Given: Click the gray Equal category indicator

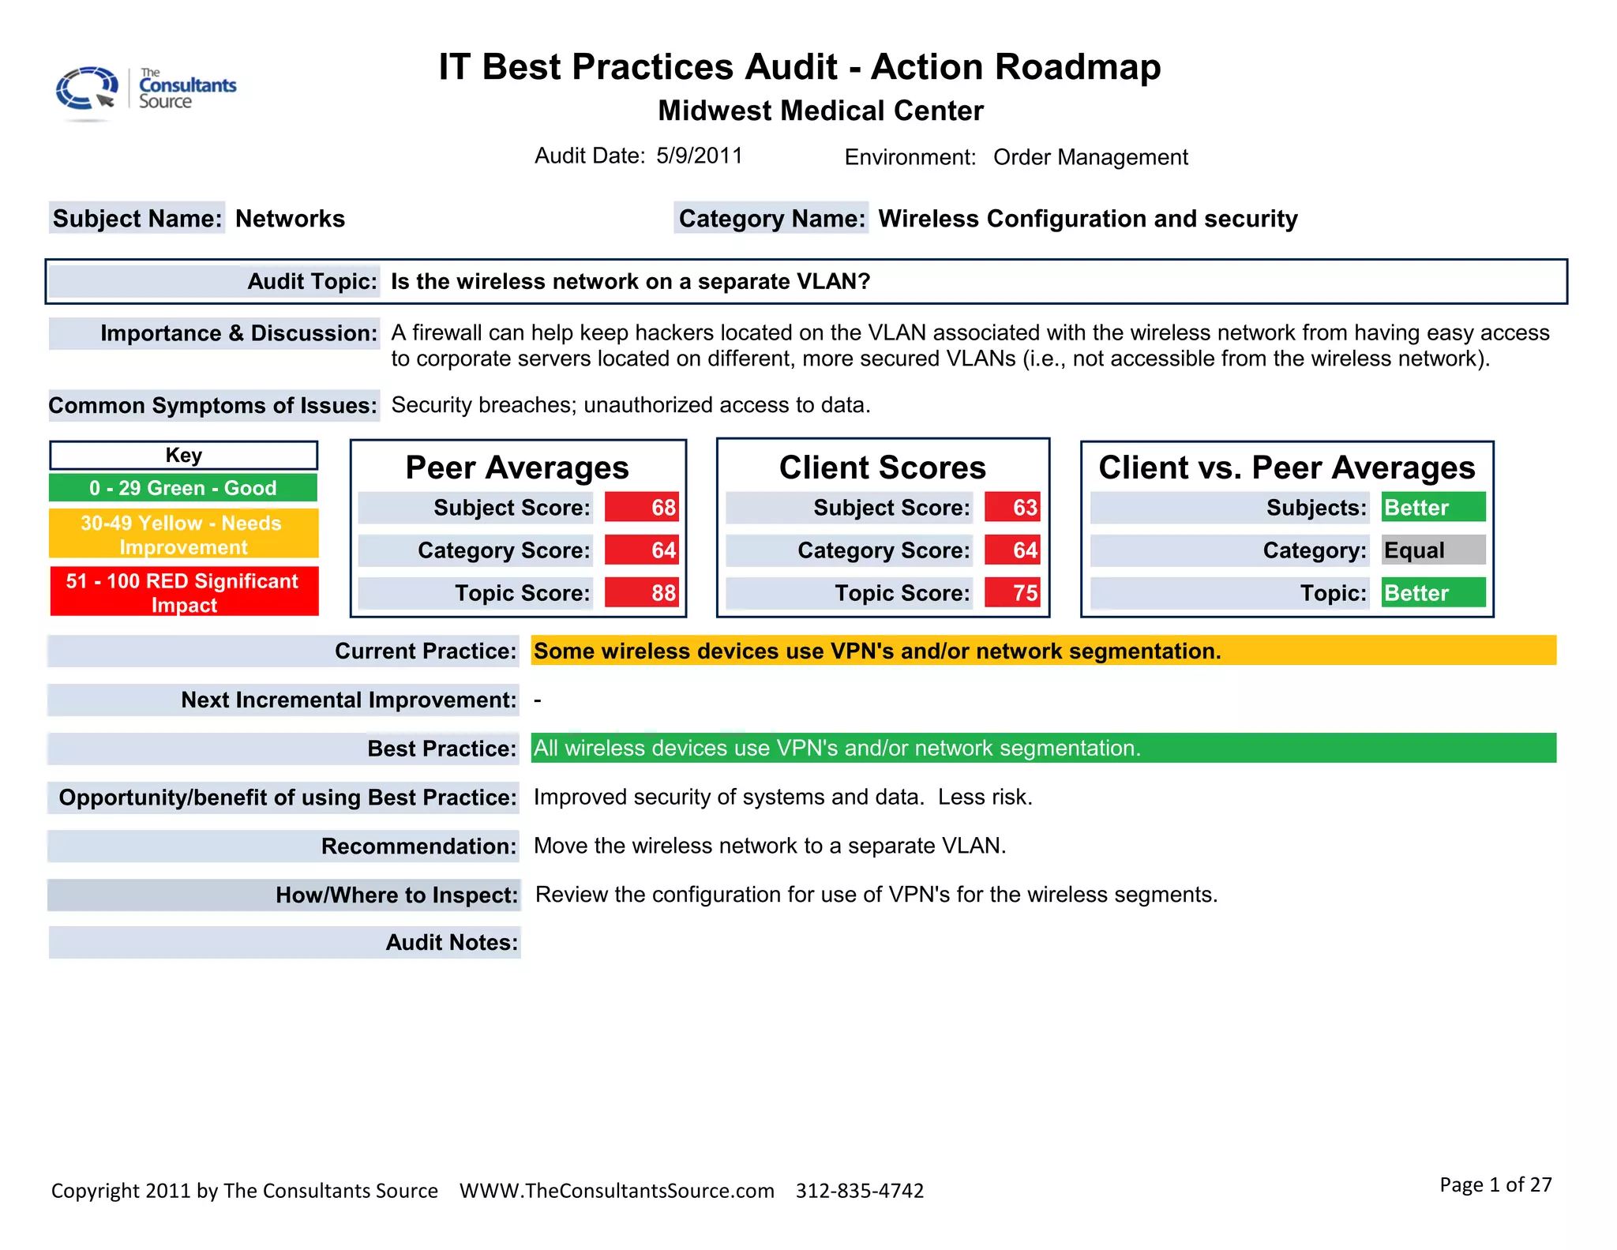Looking at the screenshot, I should (1433, 550).
